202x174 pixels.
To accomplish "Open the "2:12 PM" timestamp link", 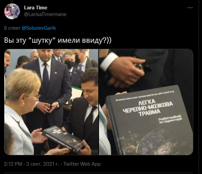I will click(13, 164).
